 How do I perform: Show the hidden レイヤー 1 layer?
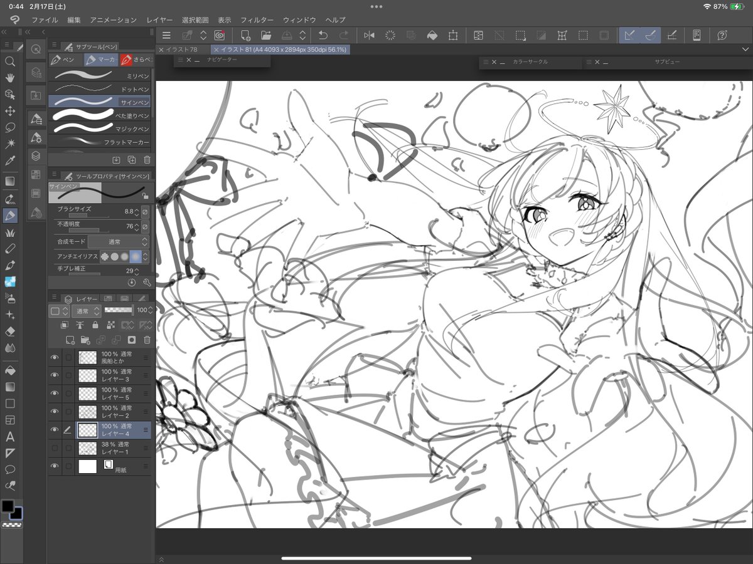55,448
